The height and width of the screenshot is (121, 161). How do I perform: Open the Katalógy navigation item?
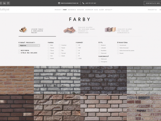[80, 9]
